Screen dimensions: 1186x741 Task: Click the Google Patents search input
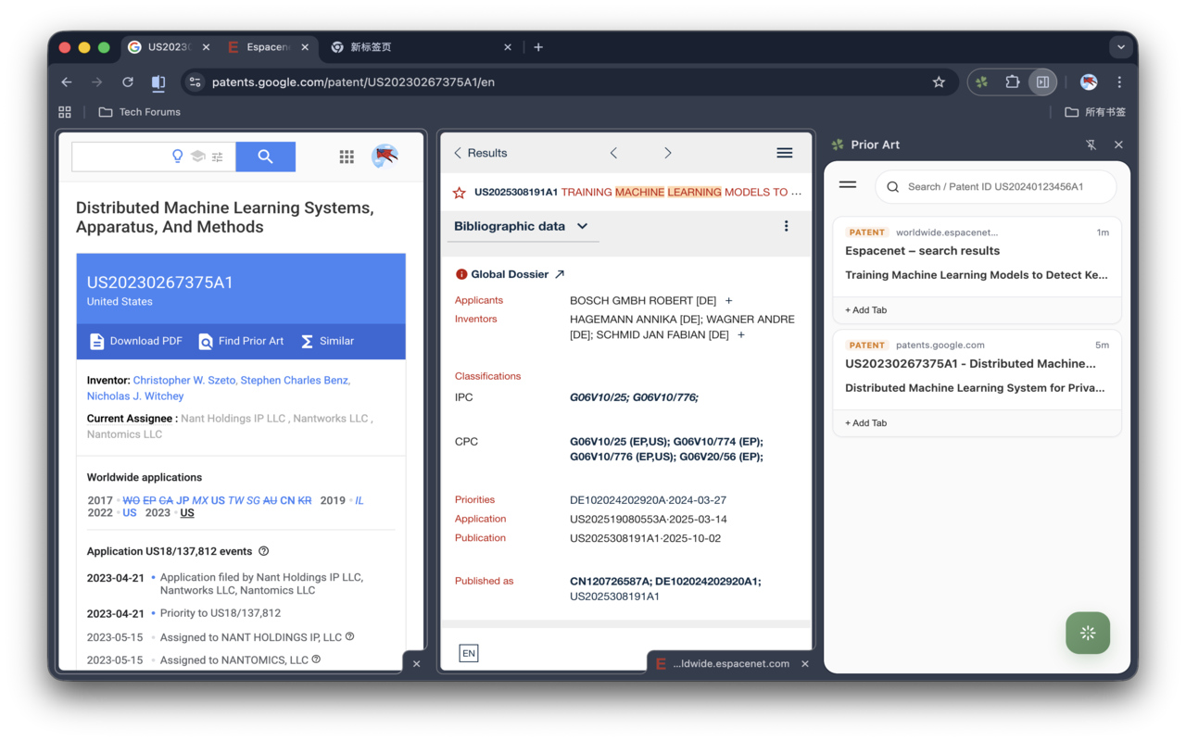click(x=120, y=157)
